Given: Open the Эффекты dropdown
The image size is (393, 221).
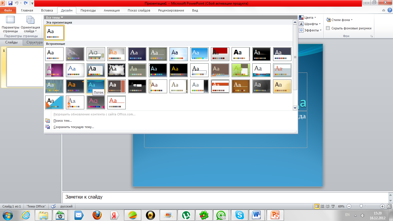Looking at the screenshot, I should (310, 30).
